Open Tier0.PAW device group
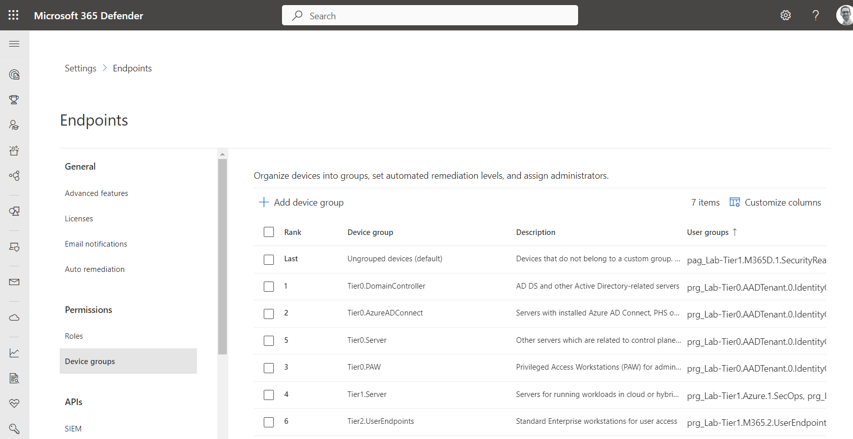The width and height of the screenshot is (853, 439). pyautogui.click(x=364, y=367)
